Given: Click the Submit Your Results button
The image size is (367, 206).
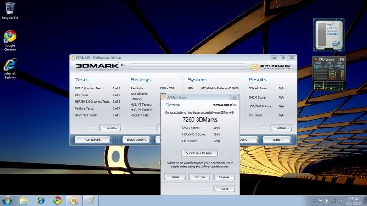Looking at the screenshot, I should point(198,153).
